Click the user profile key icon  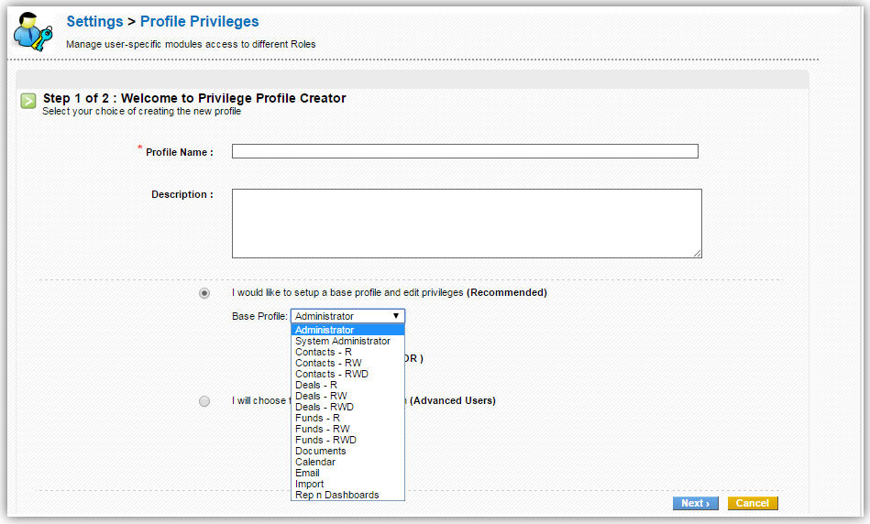click(x=32, y=31)
